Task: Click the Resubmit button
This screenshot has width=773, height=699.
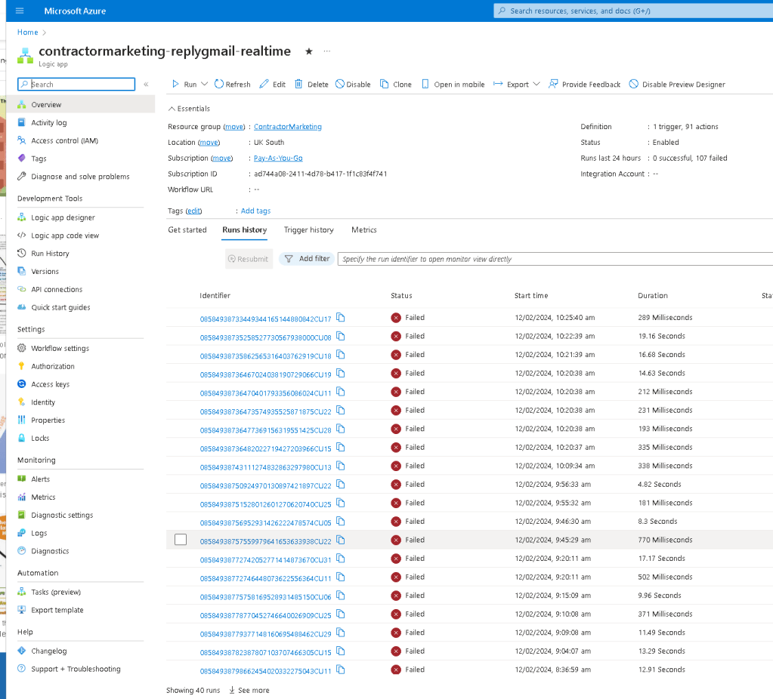Action: click(249, 259)
